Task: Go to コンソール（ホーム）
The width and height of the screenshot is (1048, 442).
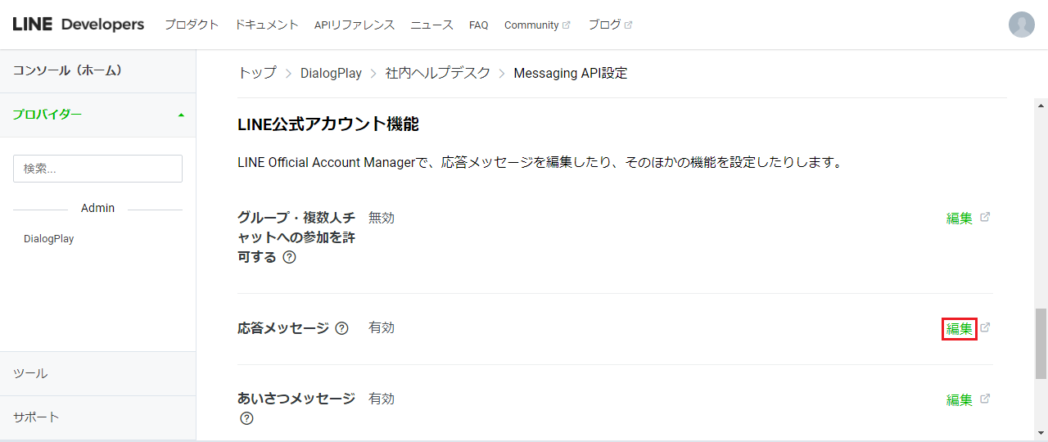Action: (98, 71)
